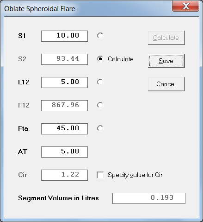The height and width of the screenshot is (222, 203).
Task: Enable Specify value for Cir checkbox
Action: [100, 175]
